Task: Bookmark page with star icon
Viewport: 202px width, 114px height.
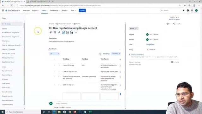Action: click(180, 5)
